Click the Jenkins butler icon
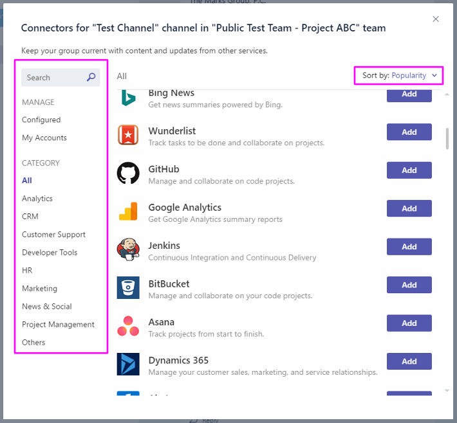 (128, 249)
